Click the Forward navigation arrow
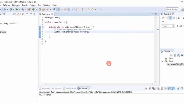The image size is (184, 103). [x=99, y=9]
